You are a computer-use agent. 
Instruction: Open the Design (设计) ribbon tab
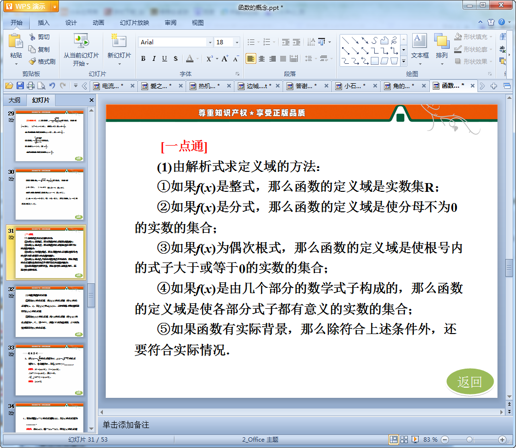[71, 23]
